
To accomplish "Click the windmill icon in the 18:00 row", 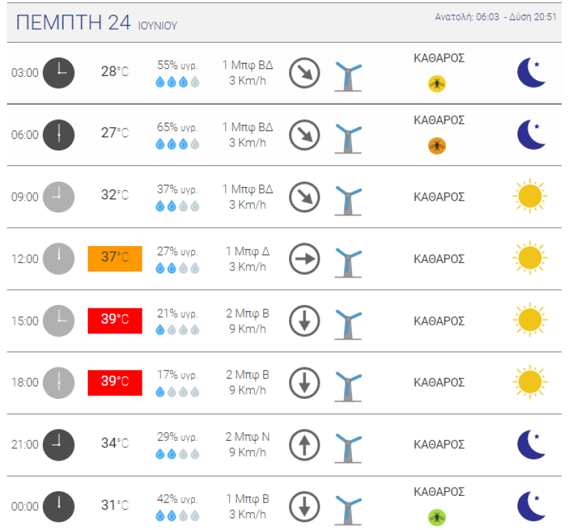I will point(347,384).
